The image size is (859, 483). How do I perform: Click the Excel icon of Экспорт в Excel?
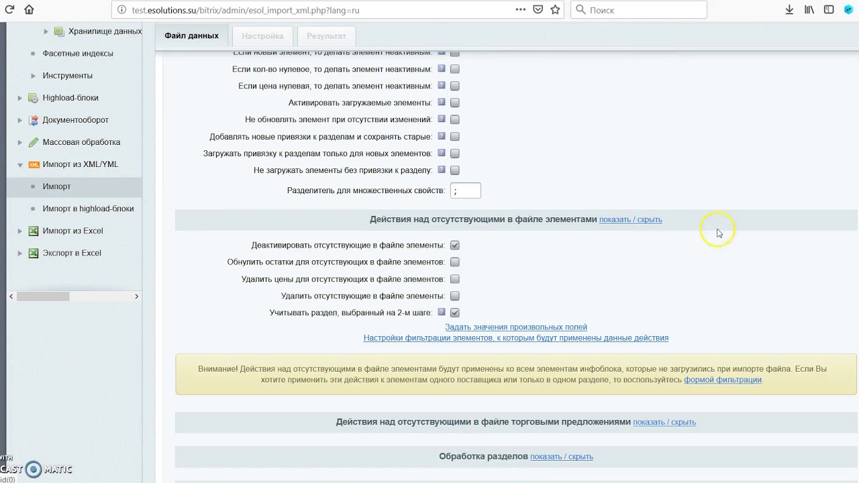click(x=34, y=253)
